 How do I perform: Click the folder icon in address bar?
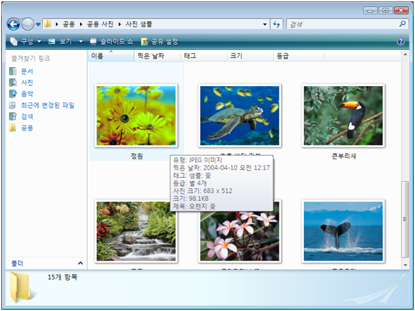click(48, 24)
